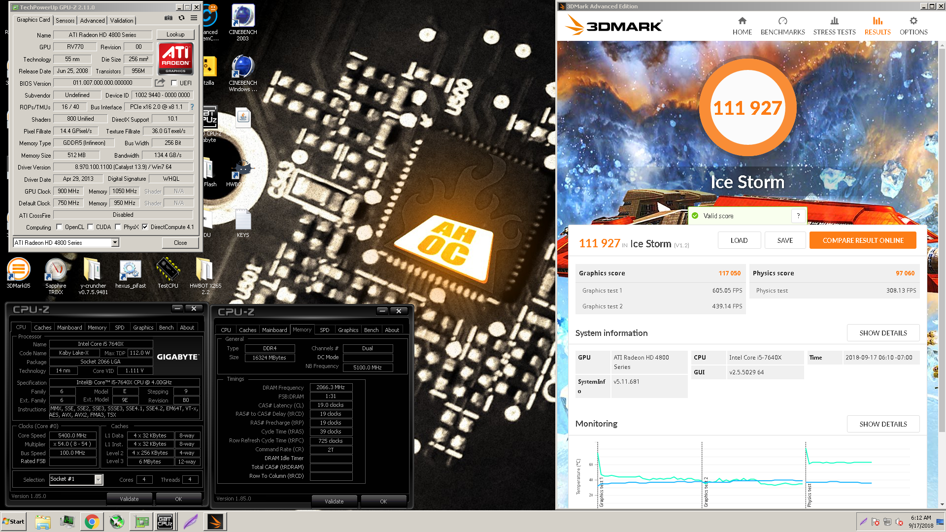Click COMPARE RESULT ONLINE button

(863, 240)
